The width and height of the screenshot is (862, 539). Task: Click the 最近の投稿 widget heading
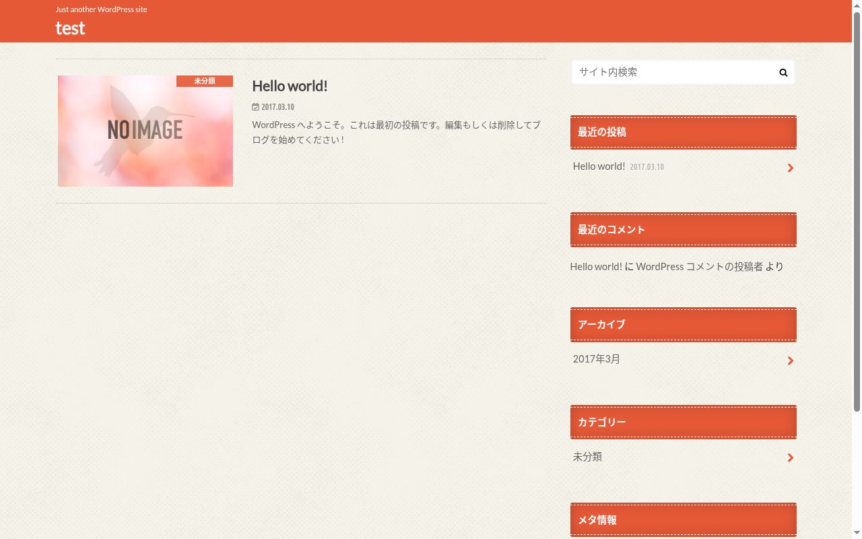[683, 132]
